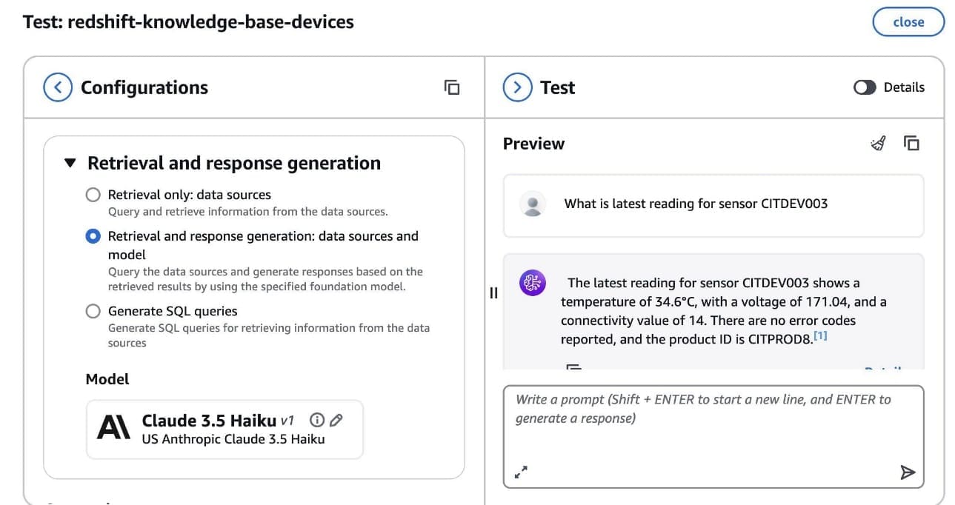The height and width of the screenshot is (505, 955).
Task: Select Retrieval and response generation radio button
Action: (x=93, y=236)
